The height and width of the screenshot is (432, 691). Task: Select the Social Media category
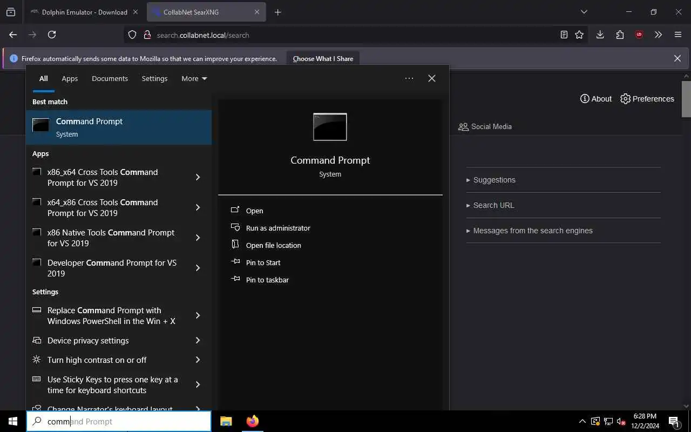pos(485,126)
